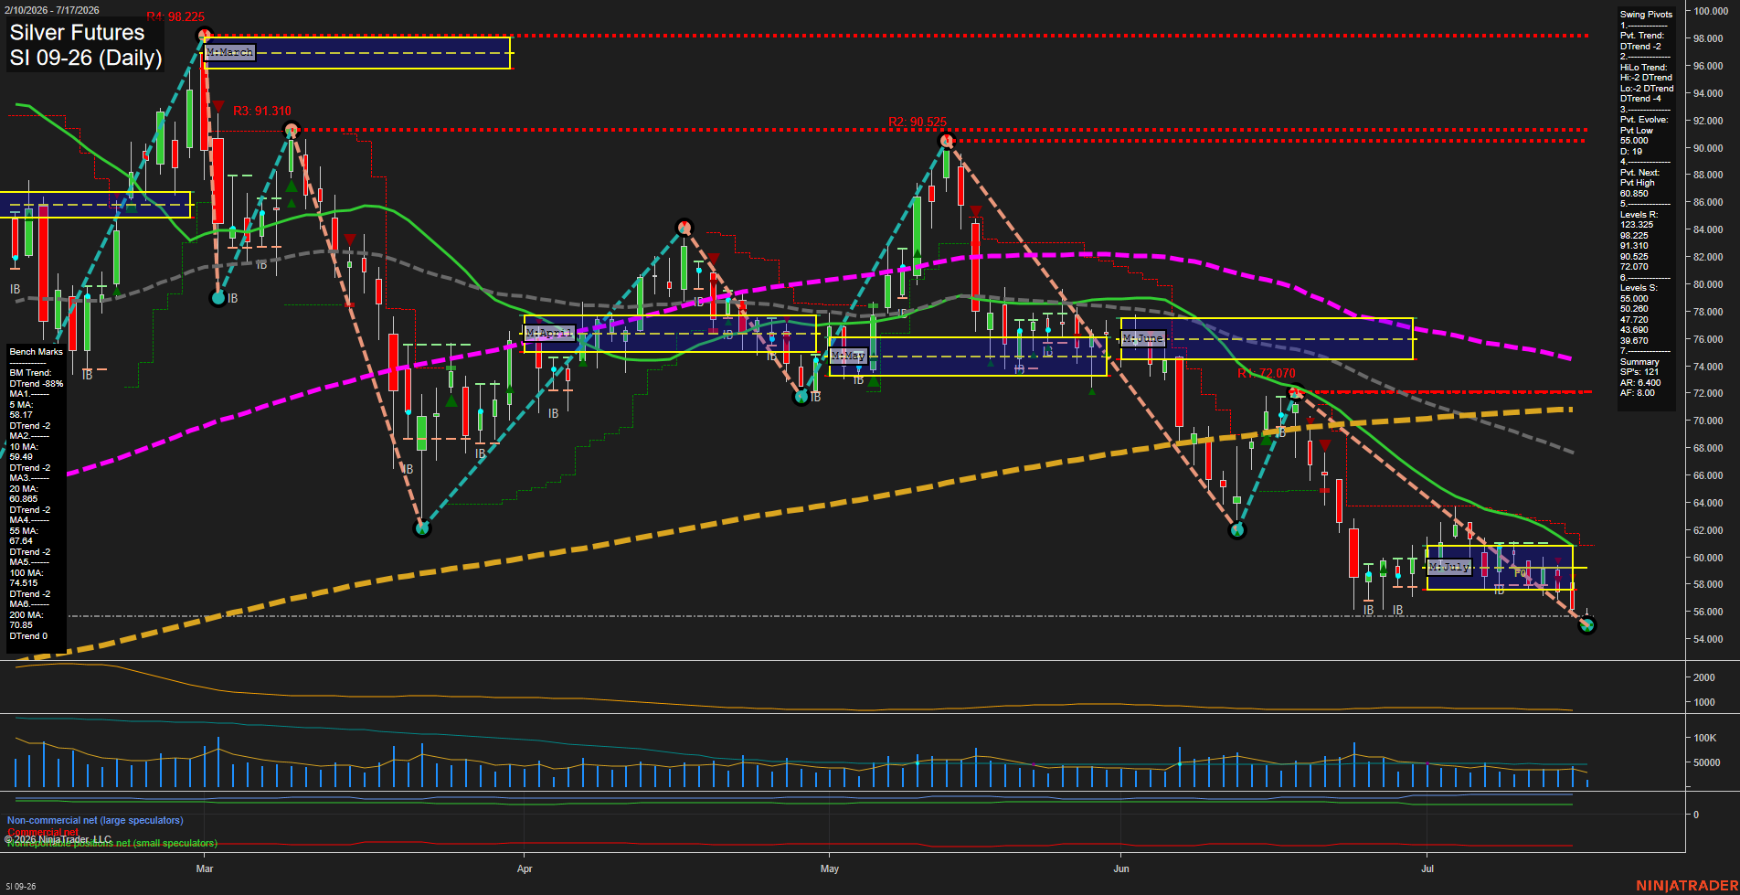The image size is (1740, 895).
Task: Click the 200 MA: label
Action: click(27, 615)
